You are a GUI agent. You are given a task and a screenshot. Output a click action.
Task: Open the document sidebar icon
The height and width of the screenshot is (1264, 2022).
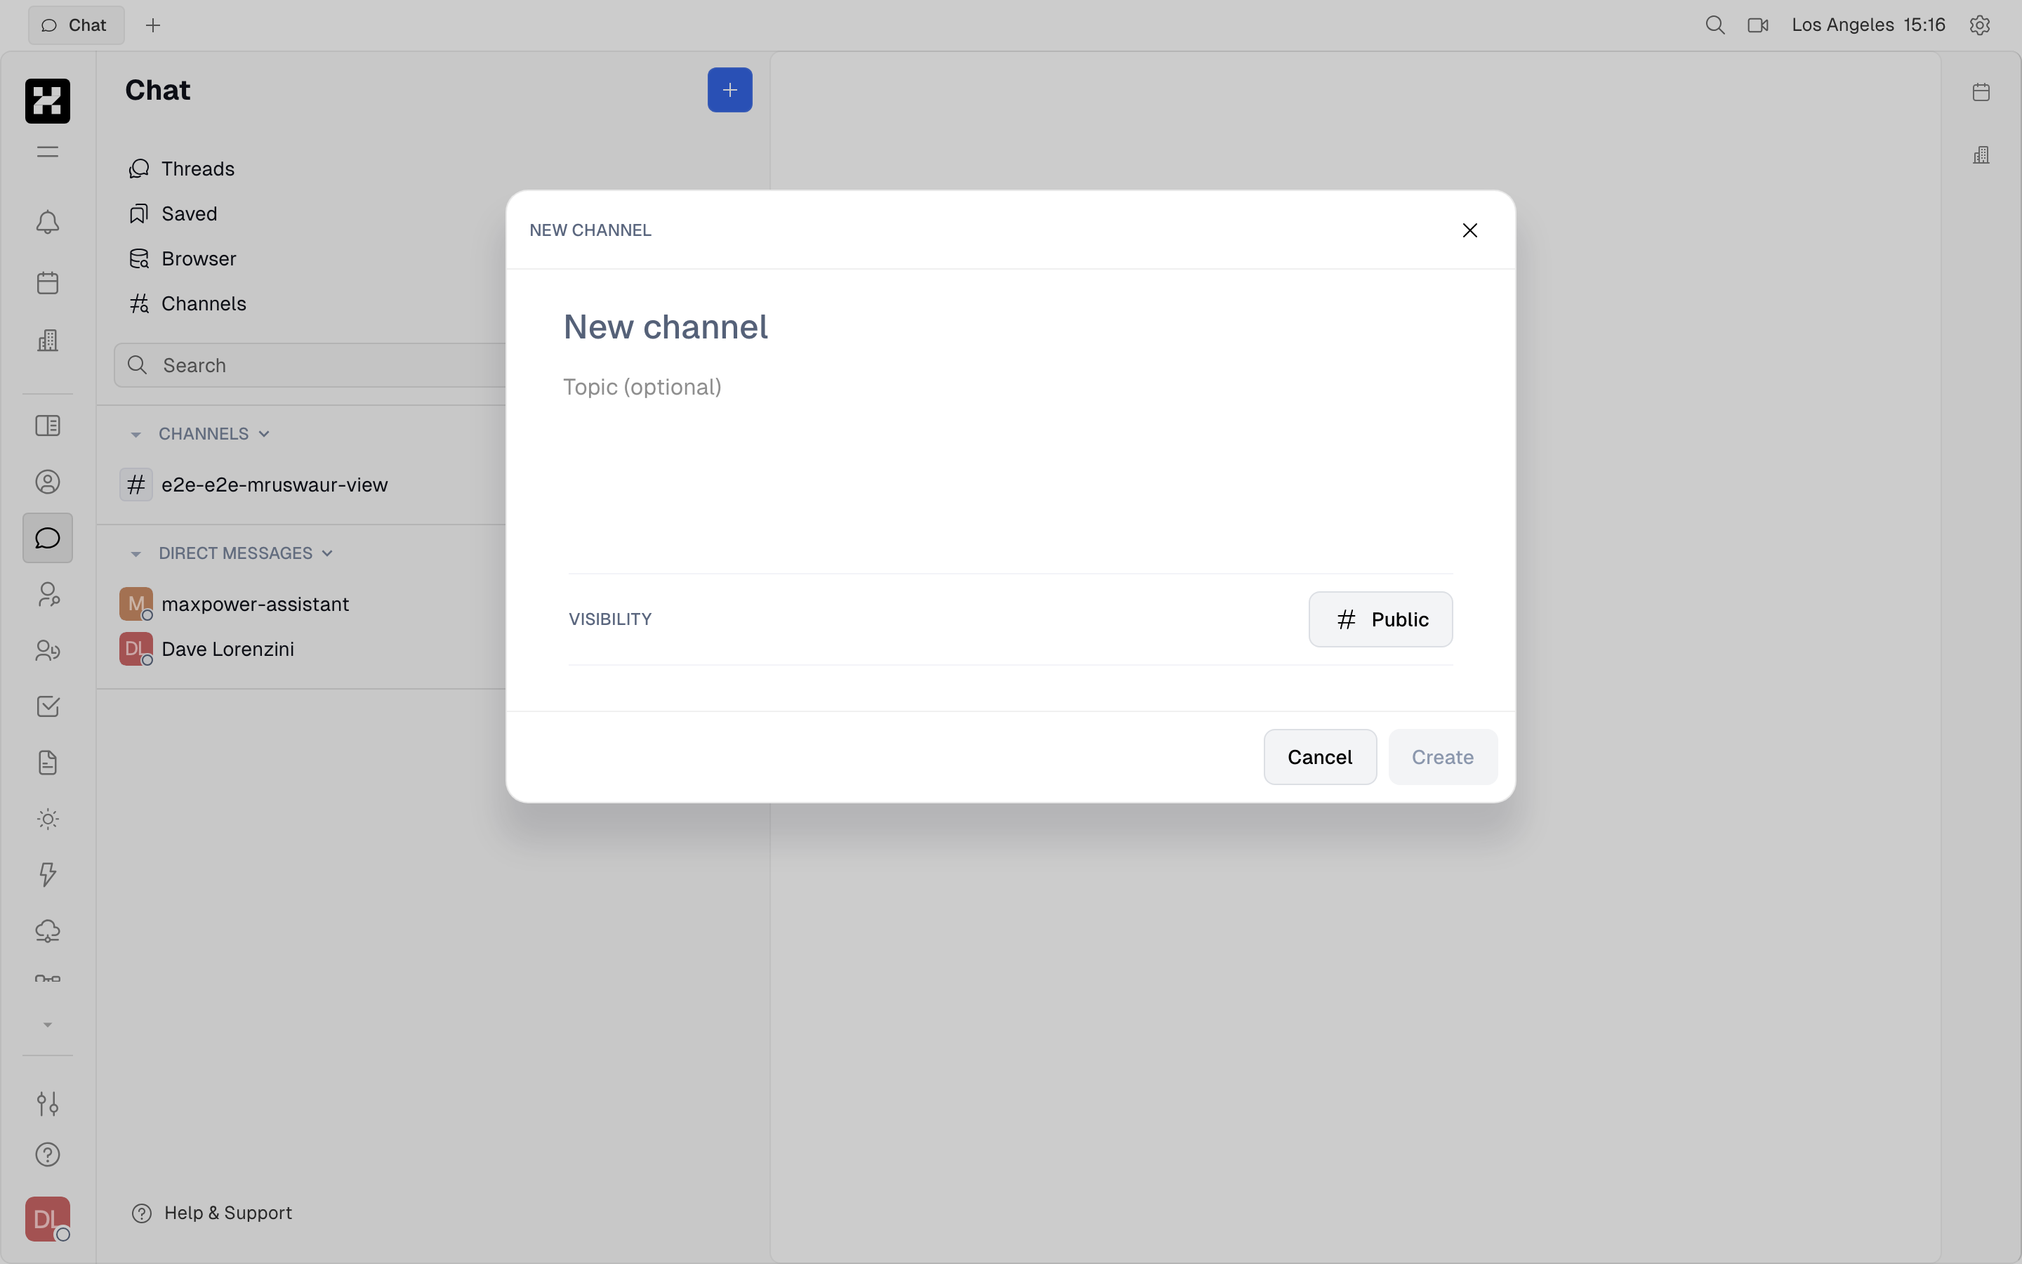pyautogui.click(x=48, y=763)
